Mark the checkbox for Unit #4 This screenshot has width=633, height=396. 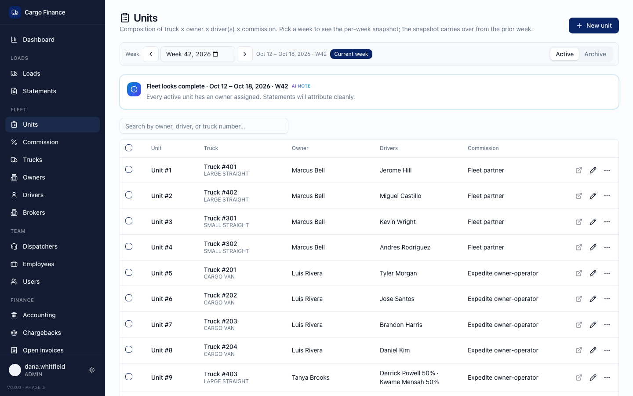click(x=129, y=246)
